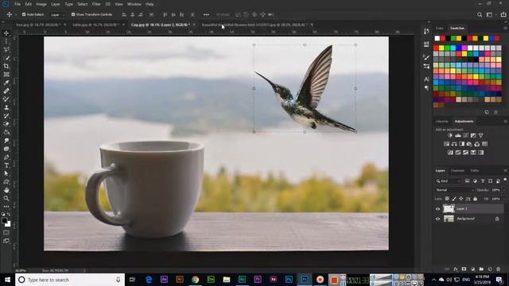Screen dimensions: 509x286
Task: Click Add layer mask icon
Action: click(x=464, y=269)
